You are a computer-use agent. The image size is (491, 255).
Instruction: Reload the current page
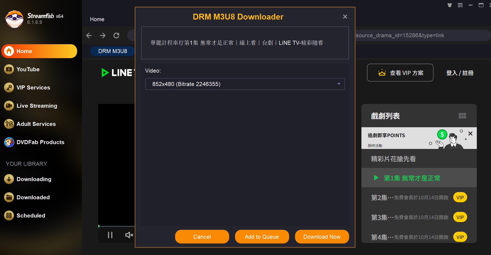pyautogui.click(x=116, y=35)
